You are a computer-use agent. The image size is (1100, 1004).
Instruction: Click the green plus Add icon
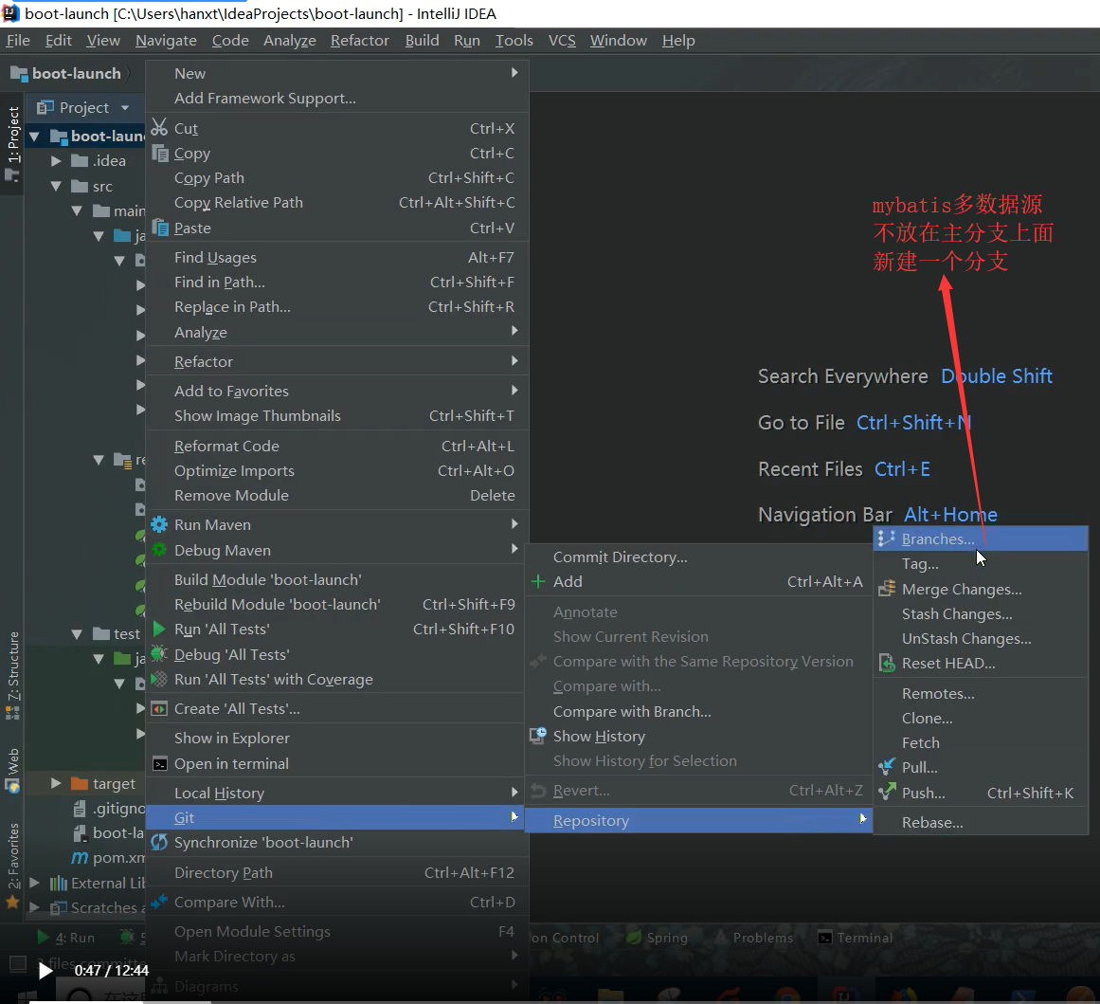coord(538,581)
